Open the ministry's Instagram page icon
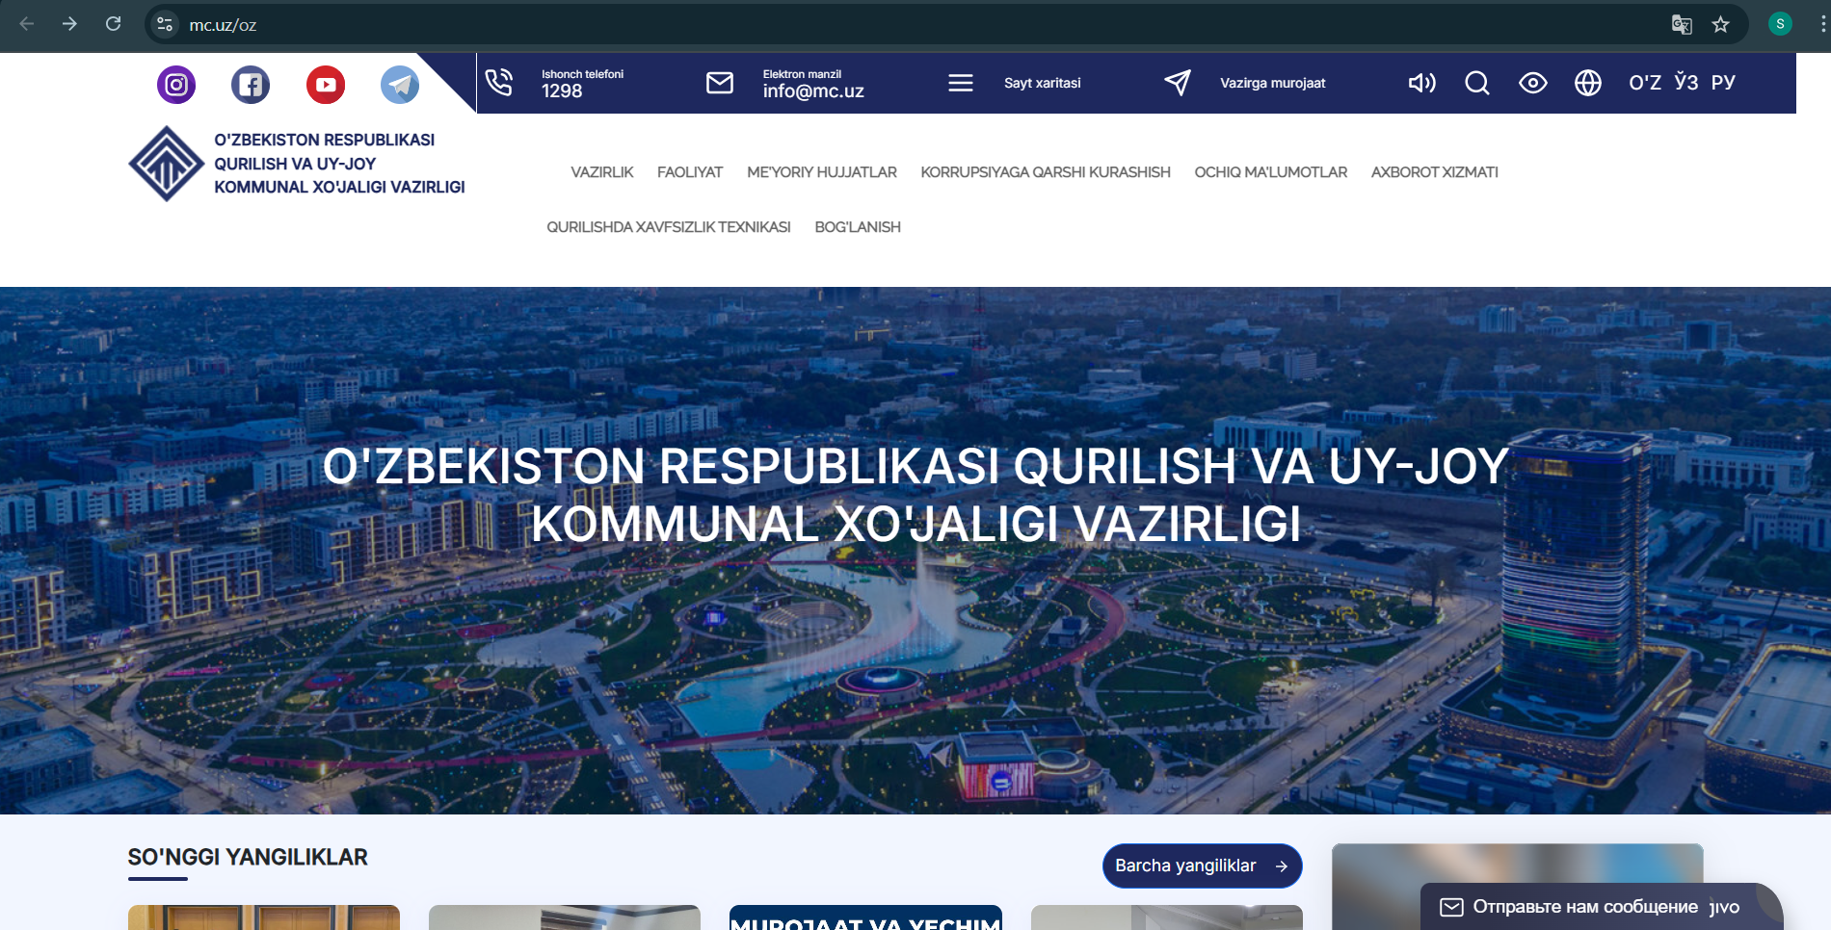This screenshot has width=1831, height=930. [x=176, y=85]
